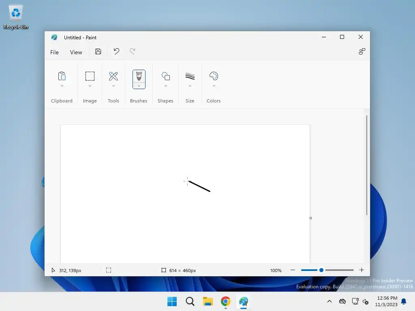Click the Tools pencil icon
This screenshot has height=311, width=415.
[x=113, y=76]
